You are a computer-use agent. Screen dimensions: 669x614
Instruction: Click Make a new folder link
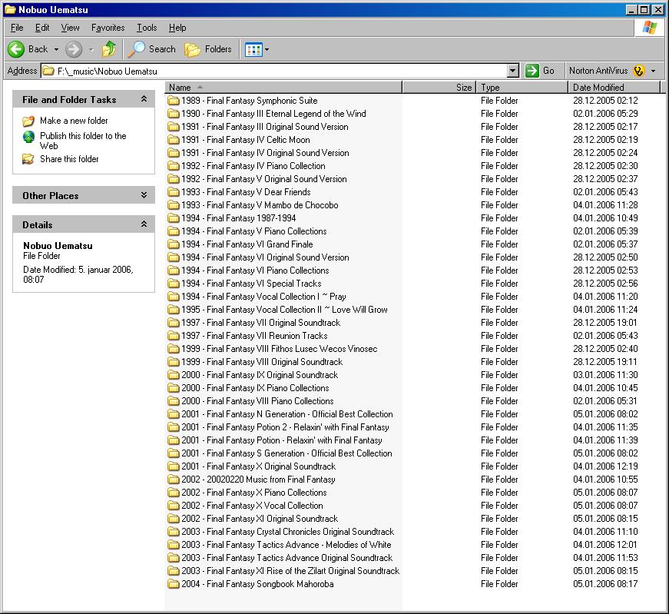pyautogui.click(x=74, y=121)
